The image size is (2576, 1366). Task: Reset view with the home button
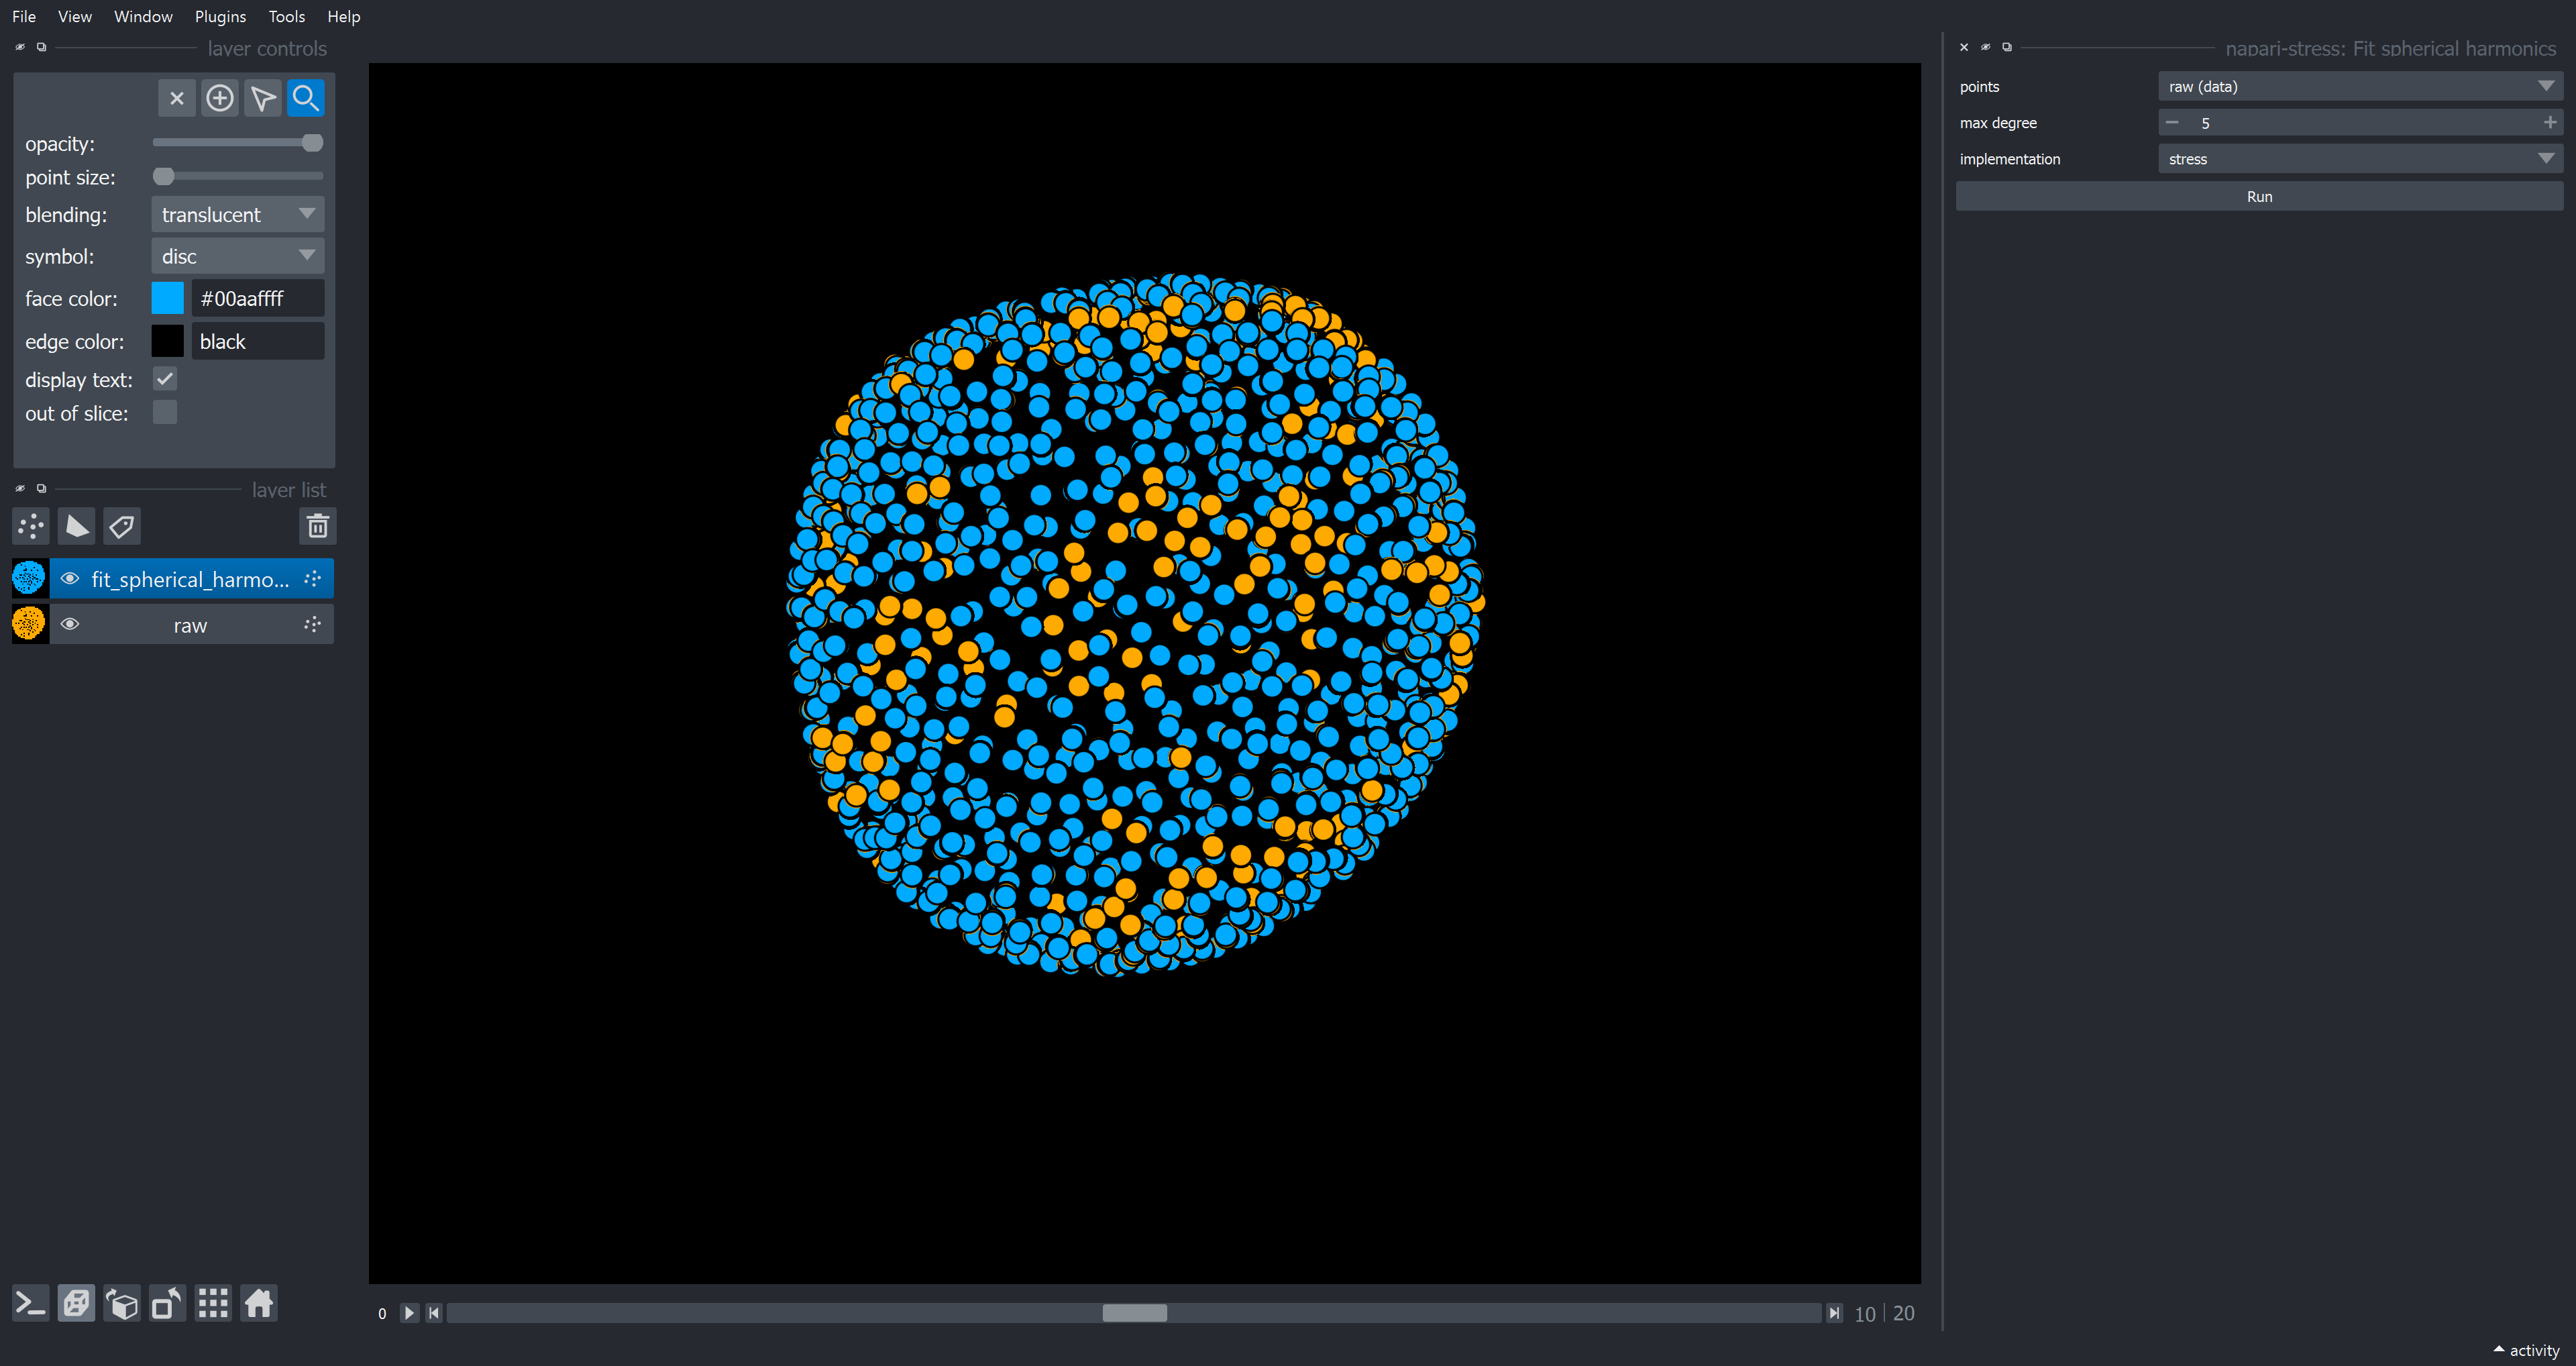tap(259, 1303)
